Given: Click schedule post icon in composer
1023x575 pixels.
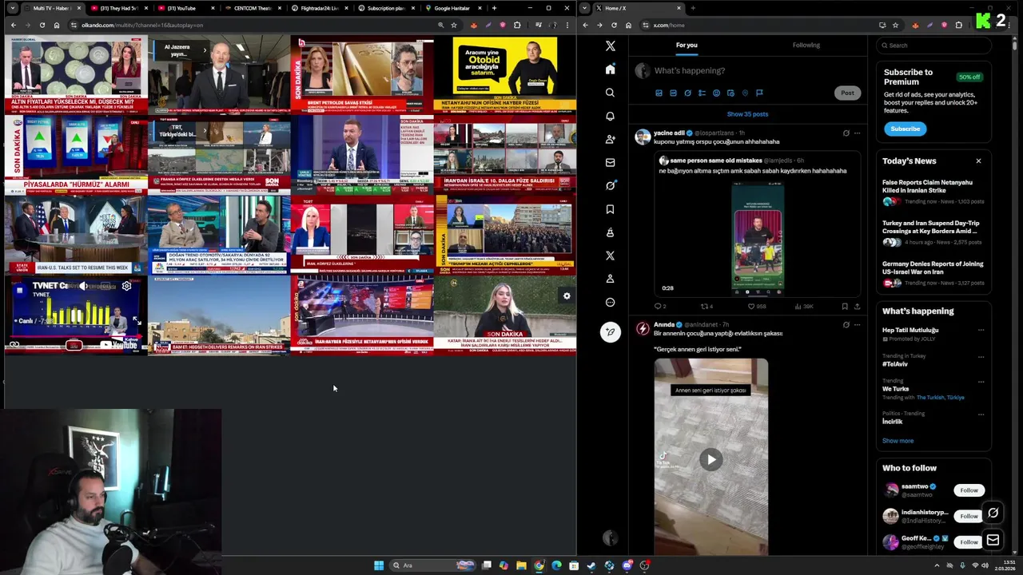Looking at the screenshot, I should tap(730, 93).
